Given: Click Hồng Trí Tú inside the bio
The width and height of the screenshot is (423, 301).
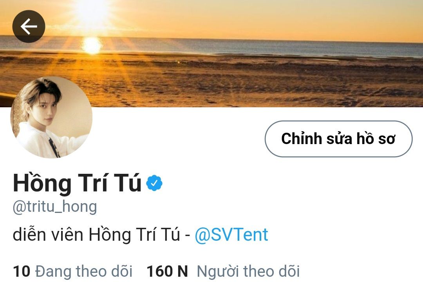Looking at the screenshot, I should point(134,234).
